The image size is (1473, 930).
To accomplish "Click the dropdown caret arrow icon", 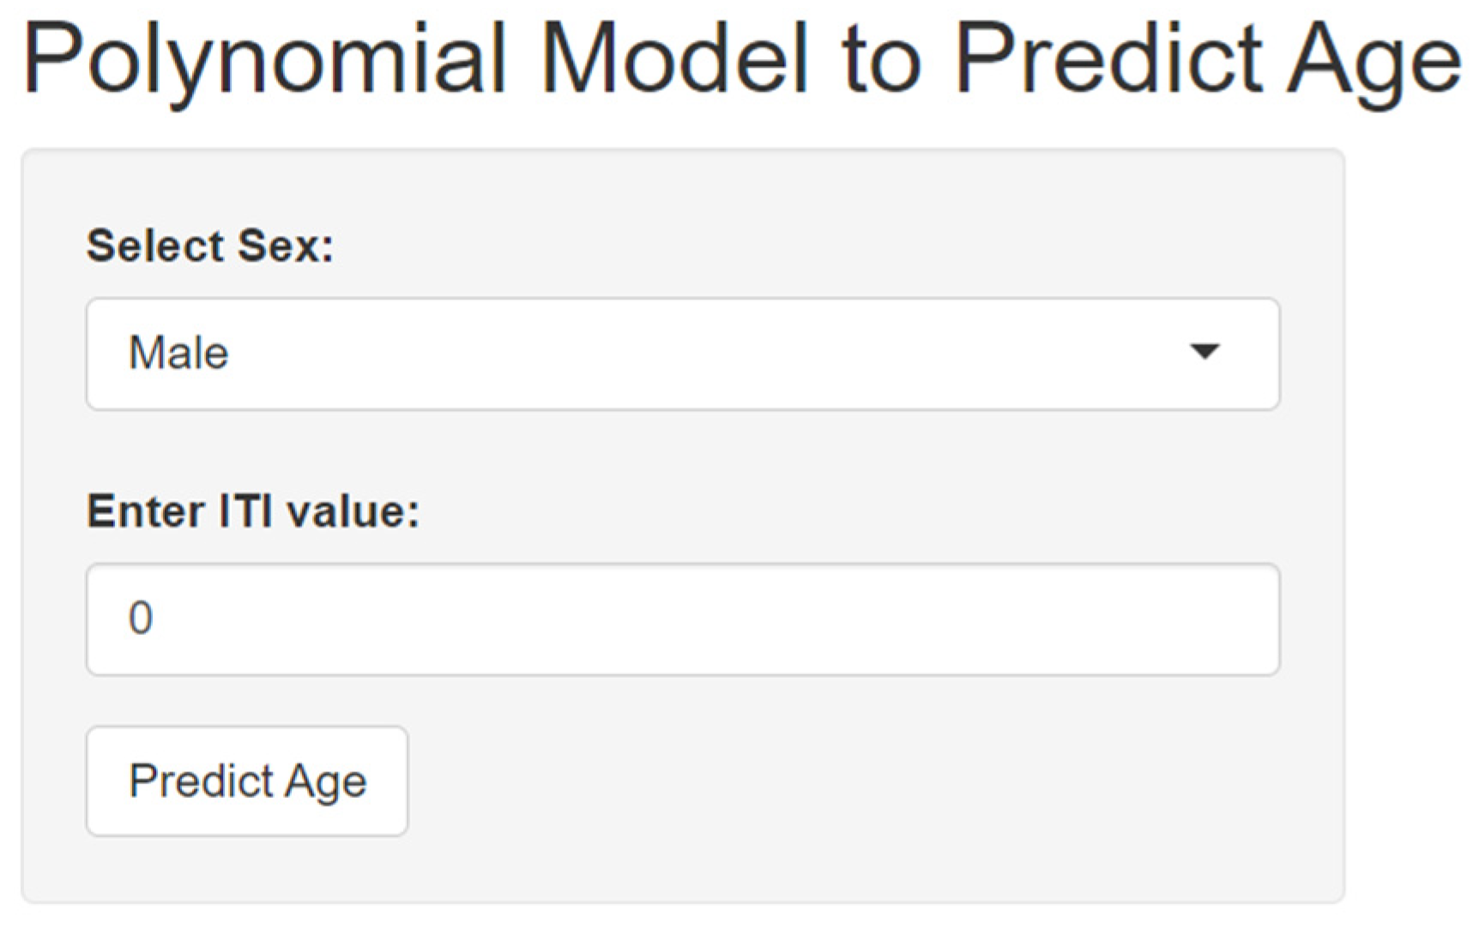I will click(1204, 351).
